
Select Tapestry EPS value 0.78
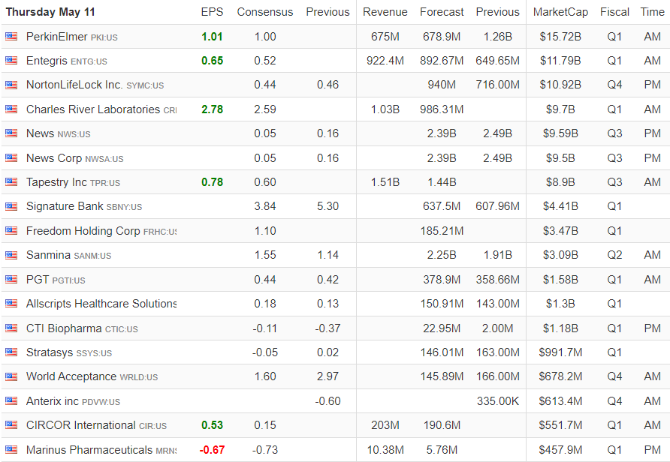(x=212, y=182)
